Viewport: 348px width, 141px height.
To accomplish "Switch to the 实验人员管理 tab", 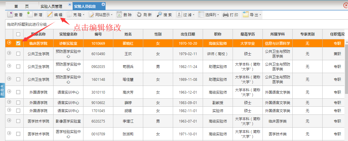I will pos(53,6).
